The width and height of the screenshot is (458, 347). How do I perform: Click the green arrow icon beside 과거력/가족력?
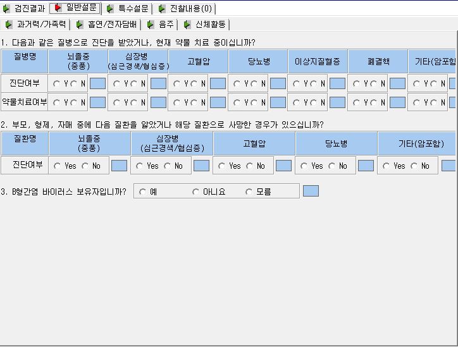pyautogui.click(x=9, y=25)
